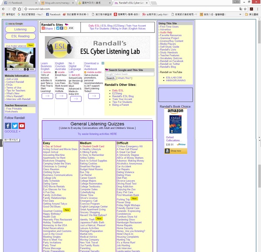The width and height of the screenshot is (261, 252).
Task: Open Randall's Facebook page icon under Follow Randall
Action: tap(8, 126)
